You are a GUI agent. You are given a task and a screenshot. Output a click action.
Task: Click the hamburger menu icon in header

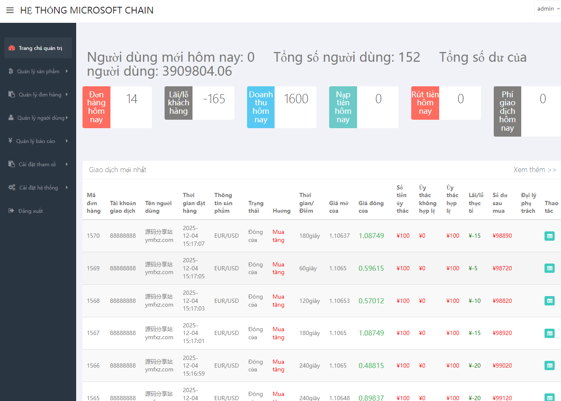coord(10,10)
